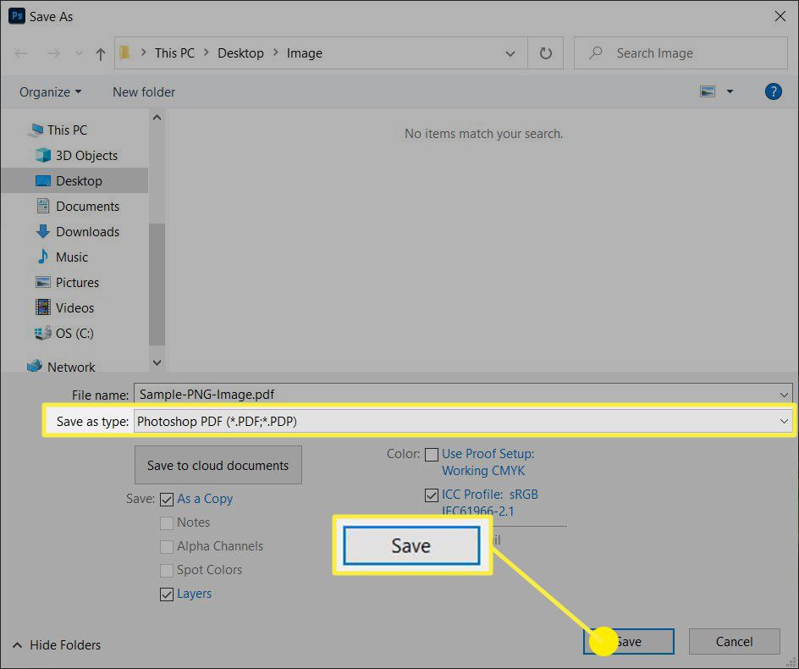Screen dimensions: 799x669
Task: Expand the File name dropdown arrow
Action: [x=784, y=395]
